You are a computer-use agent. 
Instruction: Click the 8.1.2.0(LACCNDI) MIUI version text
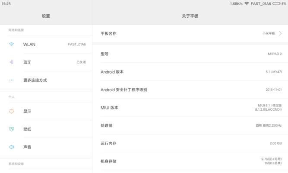pyautogui.click(x=268, y=109)
